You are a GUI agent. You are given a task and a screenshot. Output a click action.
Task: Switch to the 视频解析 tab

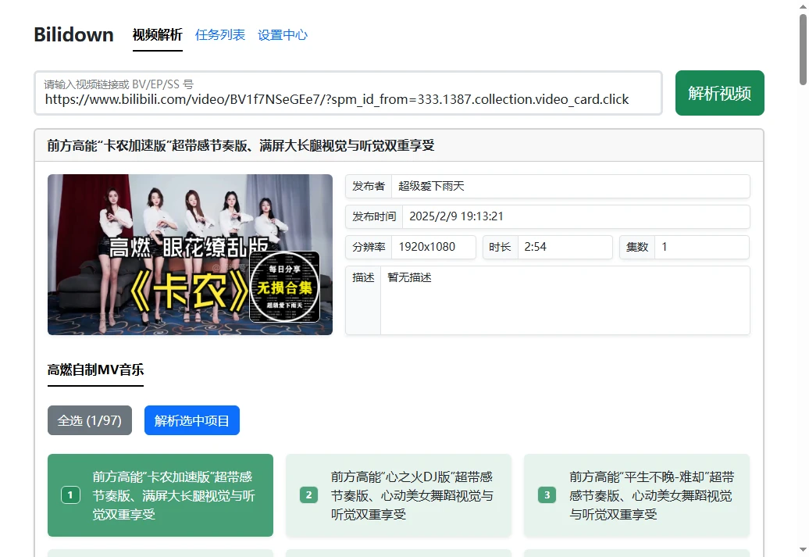[x=157, y=35]
